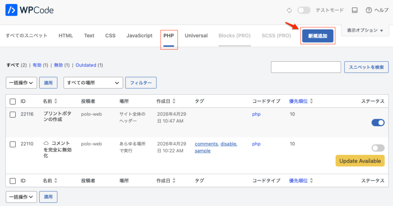This screenshot has height=206, width=393.
Task: Filter by 有効 active snippets link
Action: coord(37,65)
